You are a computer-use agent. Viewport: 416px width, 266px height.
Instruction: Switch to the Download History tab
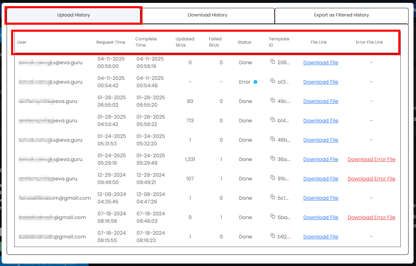tap(208, 15)
